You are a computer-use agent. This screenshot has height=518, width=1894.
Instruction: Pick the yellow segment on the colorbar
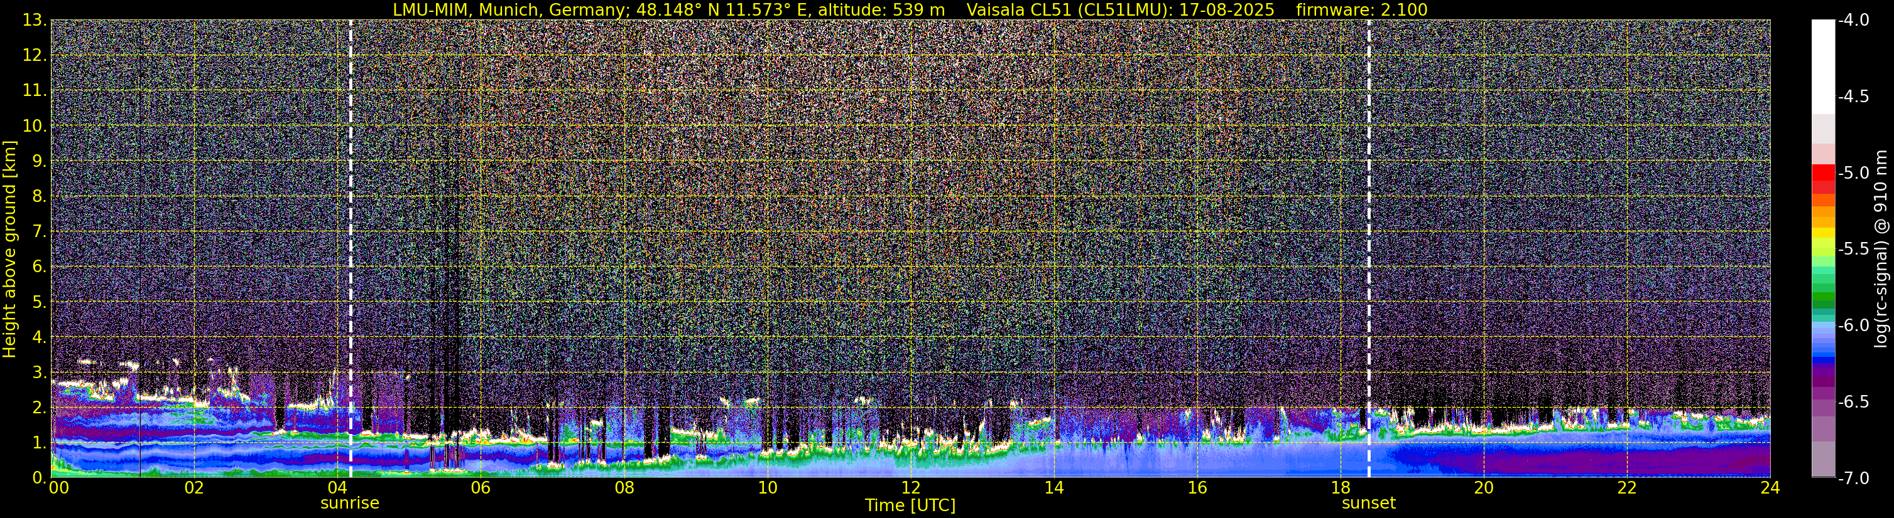(1824, 233)
